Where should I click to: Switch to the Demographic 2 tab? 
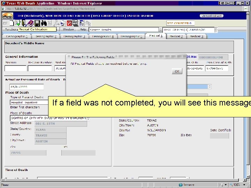tap(46, 37)
